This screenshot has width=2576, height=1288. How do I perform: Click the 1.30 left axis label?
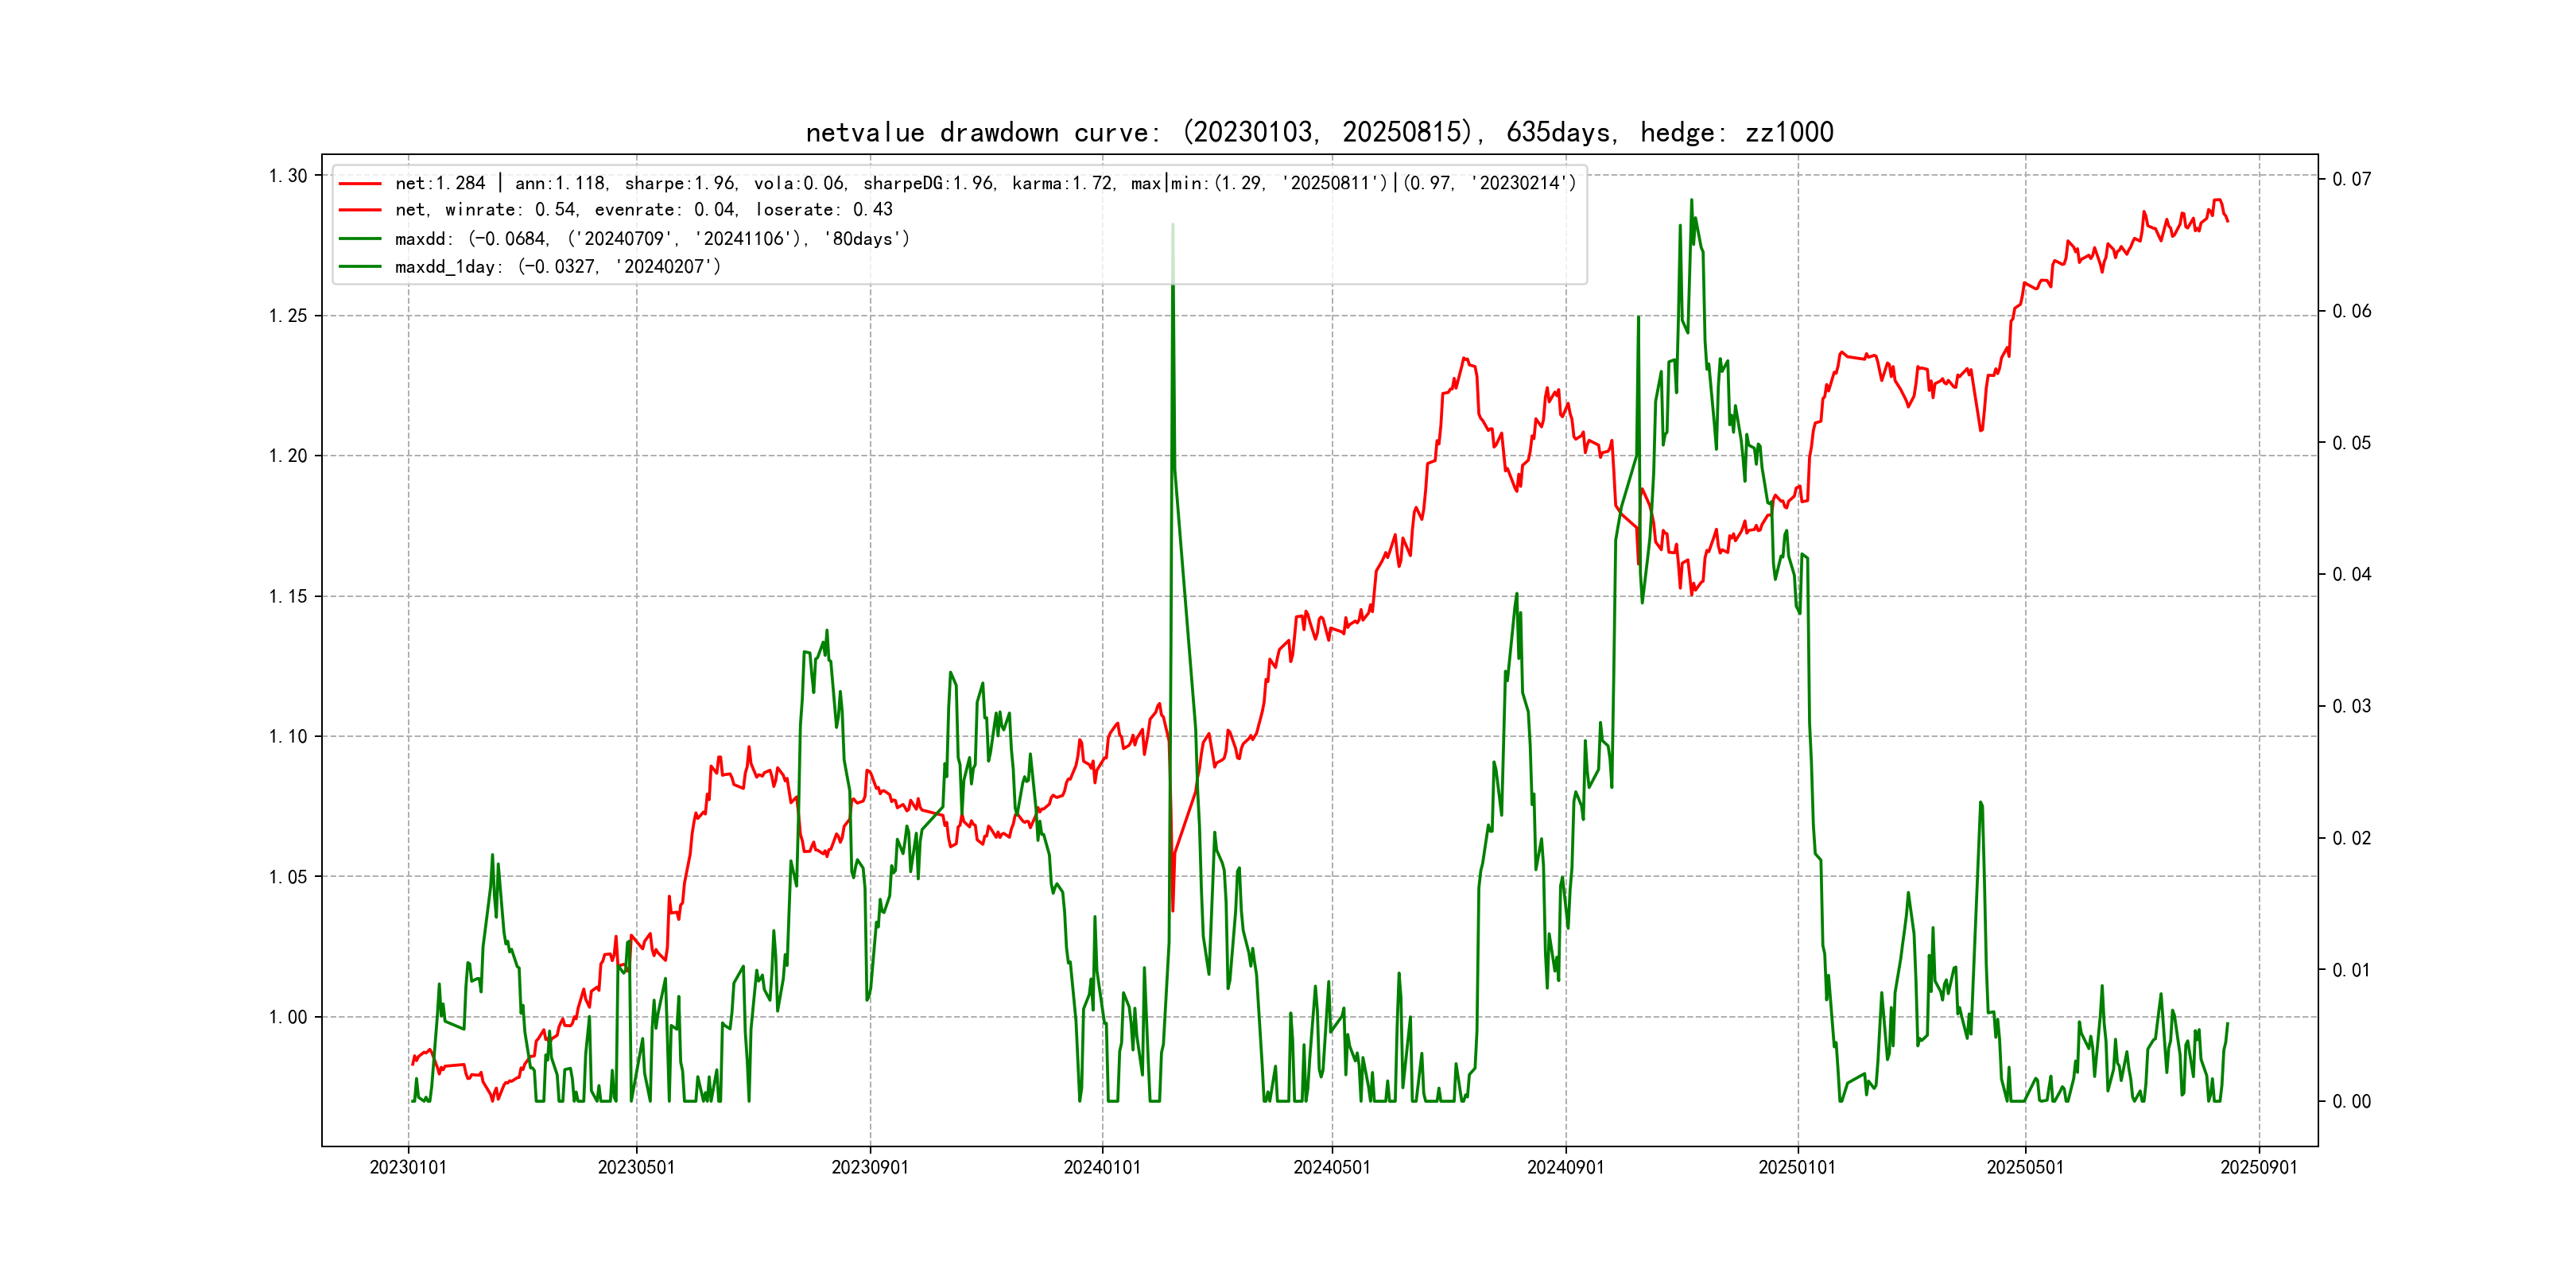click(x=288, y=176)
